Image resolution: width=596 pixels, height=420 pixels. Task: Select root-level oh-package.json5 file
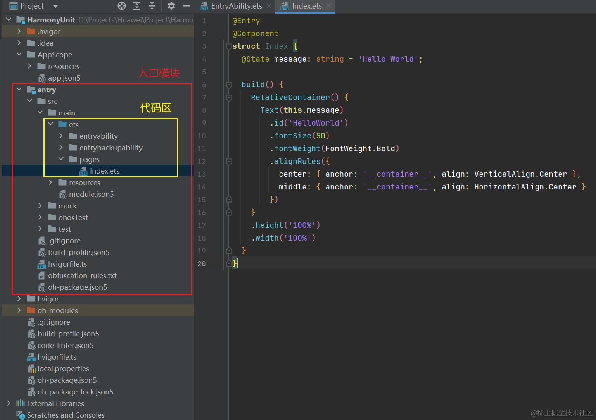(x=67, y=380)
